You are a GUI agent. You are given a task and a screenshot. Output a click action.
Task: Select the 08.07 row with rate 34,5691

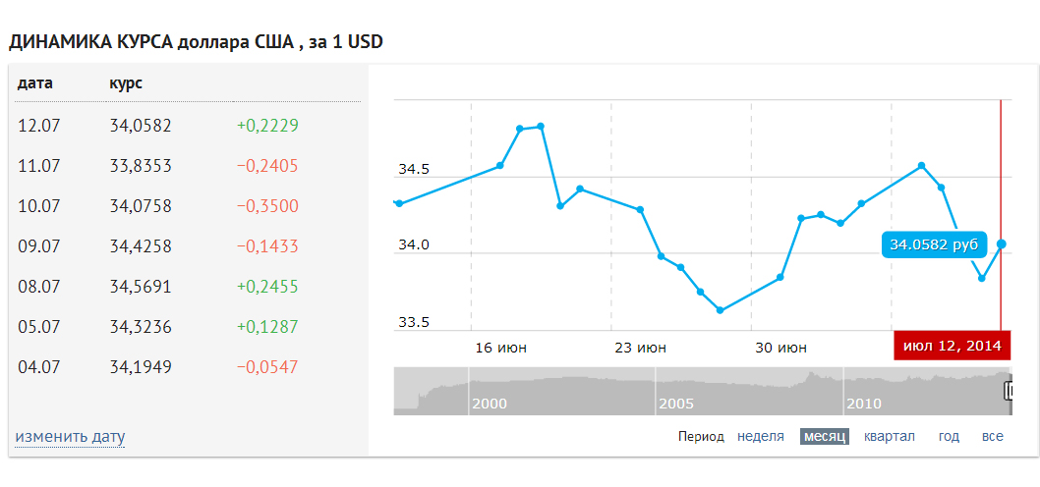pos(188,287)
